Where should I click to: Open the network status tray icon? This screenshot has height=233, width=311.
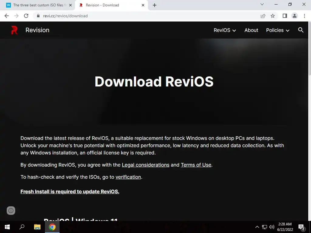(x=265, y=227)
